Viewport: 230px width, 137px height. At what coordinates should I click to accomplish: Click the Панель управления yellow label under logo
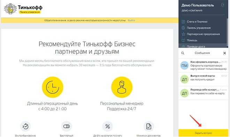pos(30,12)
